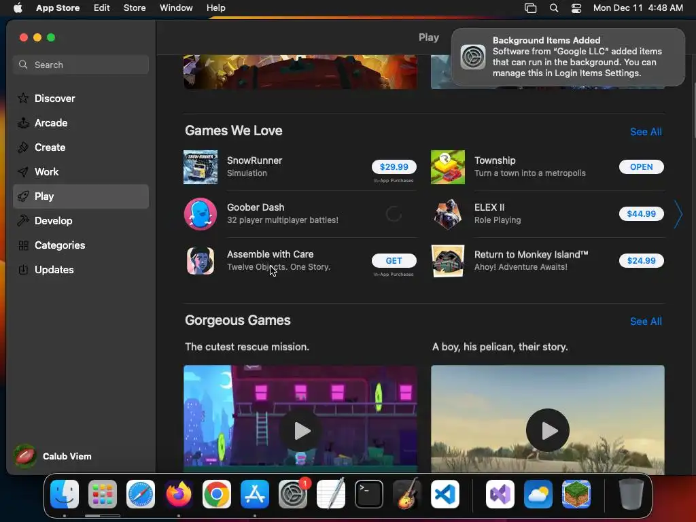This screenshot has width=696, height=522.
Task: Open the 'Goober Dash' title text
Action: (x=256, y=207)
